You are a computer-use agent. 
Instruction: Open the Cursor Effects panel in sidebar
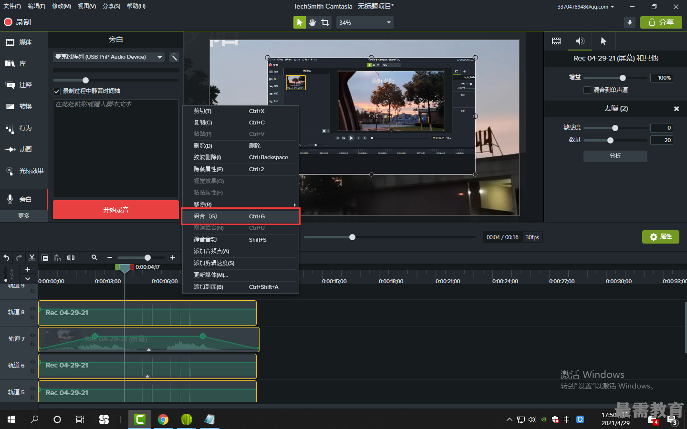24,171
